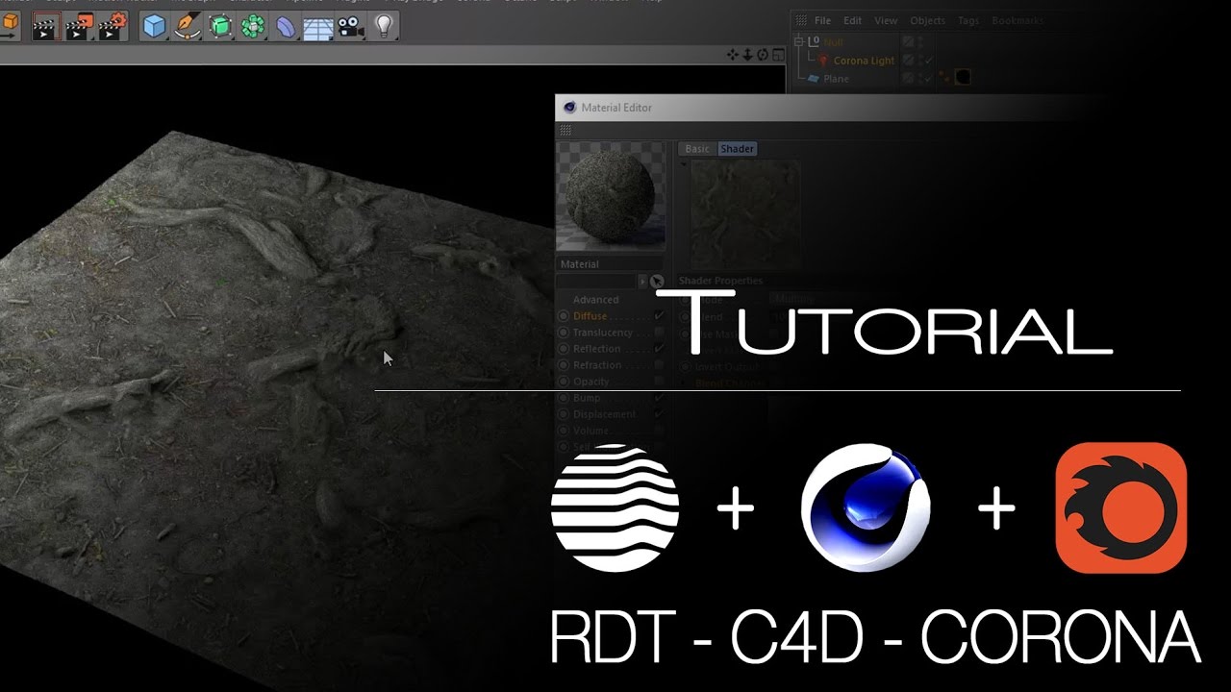Image resolution: width=1231 pixels, height=692 pixels.
Task: Open Object Manager Objects menu
Action: point(928,20)
